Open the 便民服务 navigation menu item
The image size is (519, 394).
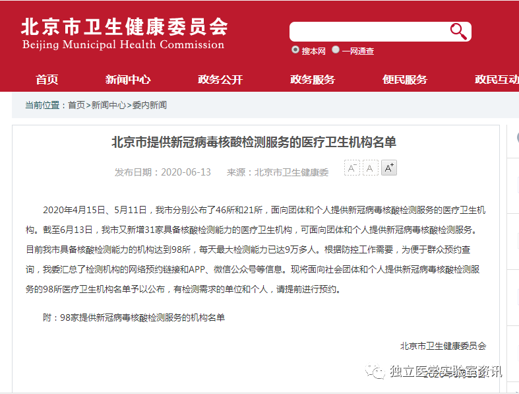(x=405, y=80)
